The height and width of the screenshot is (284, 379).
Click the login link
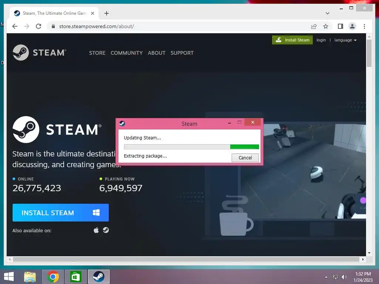coord(321,40)
